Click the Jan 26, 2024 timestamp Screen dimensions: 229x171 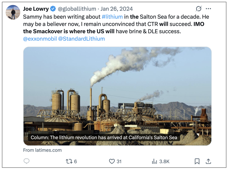tap(117, 9)
